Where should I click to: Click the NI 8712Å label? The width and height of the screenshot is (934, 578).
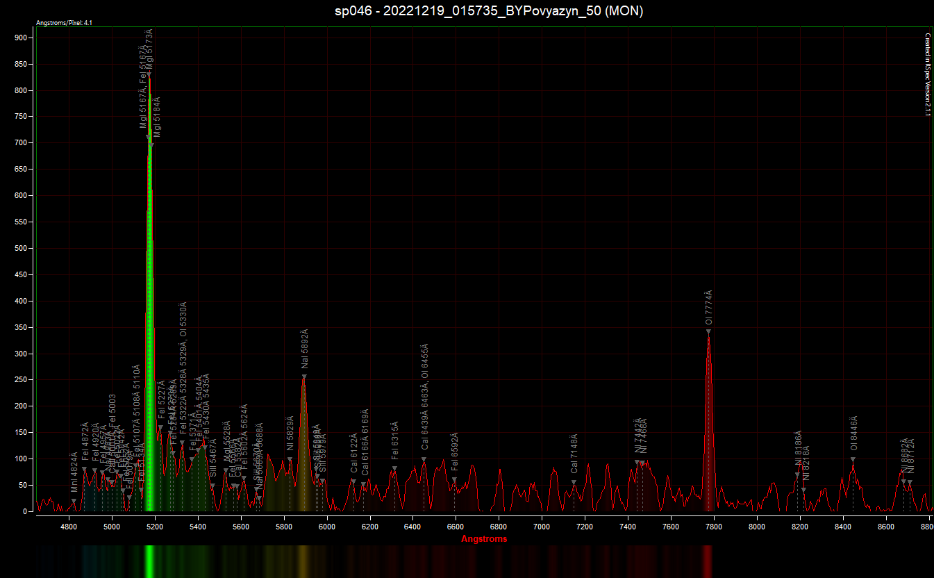[911, 456]
